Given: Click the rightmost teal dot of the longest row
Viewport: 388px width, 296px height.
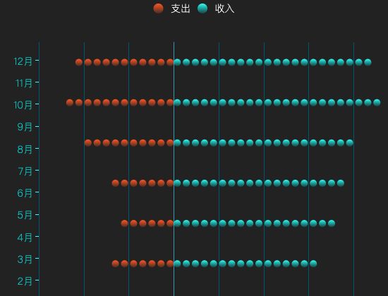Looking at the screenshot, I should click(377, 102).
